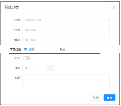Click the chevron arrow in the 上级 selector
Viewport: 121px width, 106px height.
point(106,20)
